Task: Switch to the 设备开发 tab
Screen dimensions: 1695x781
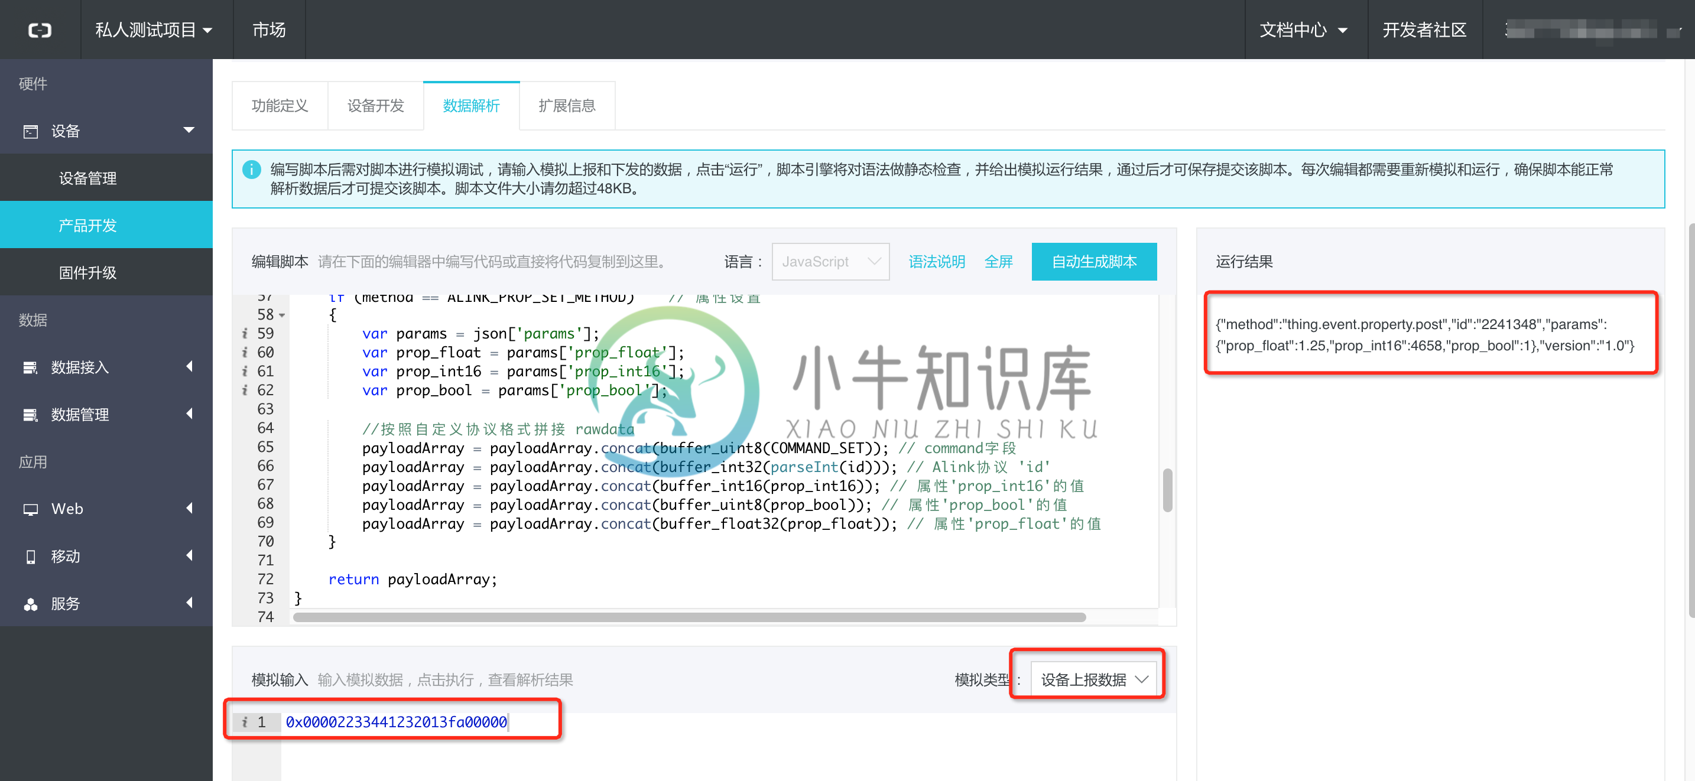Action: [375, 105]
